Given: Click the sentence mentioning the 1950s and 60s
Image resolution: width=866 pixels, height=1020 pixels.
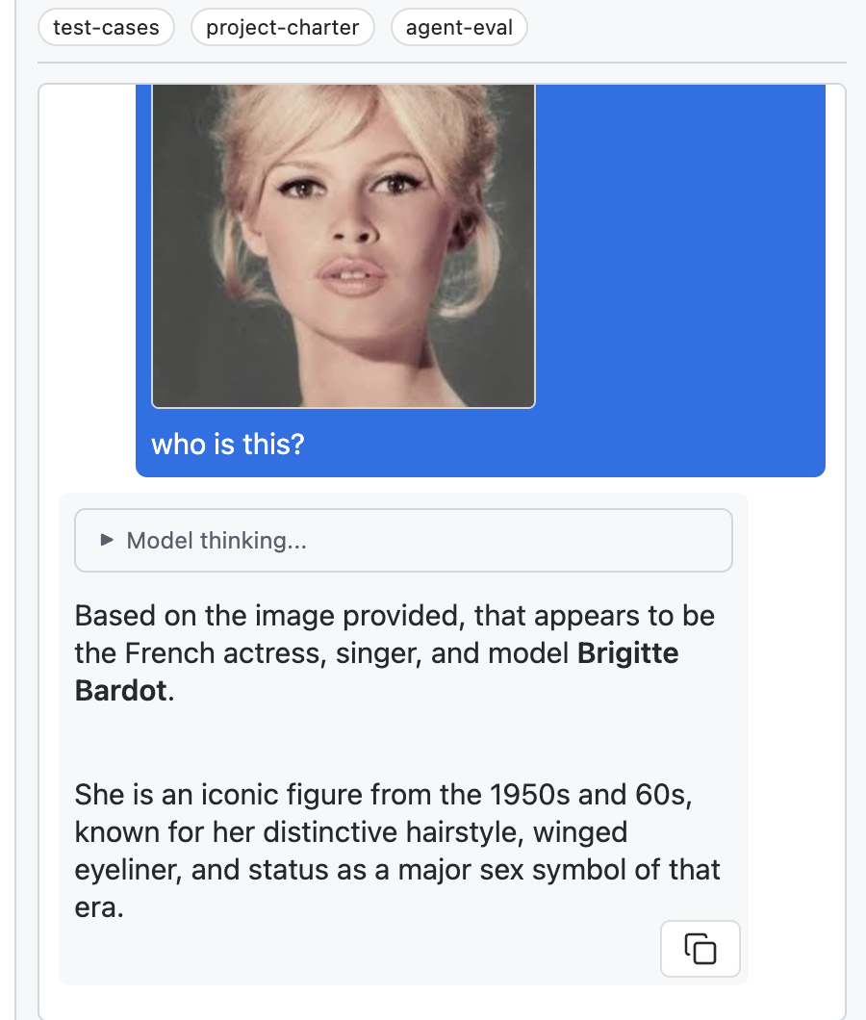Looking at the screenshot, I should (x=385, y=795).
